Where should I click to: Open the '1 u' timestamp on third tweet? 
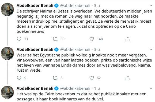pyautogui.click(x=97, y=88)
